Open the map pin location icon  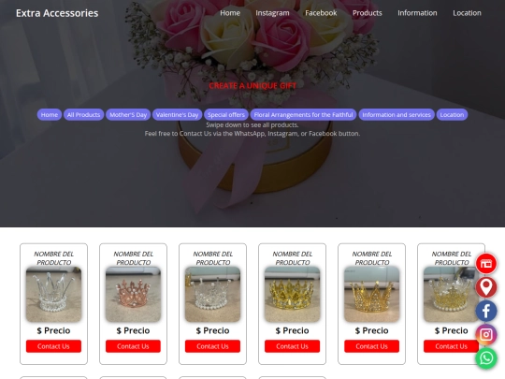tap(486, 287)
